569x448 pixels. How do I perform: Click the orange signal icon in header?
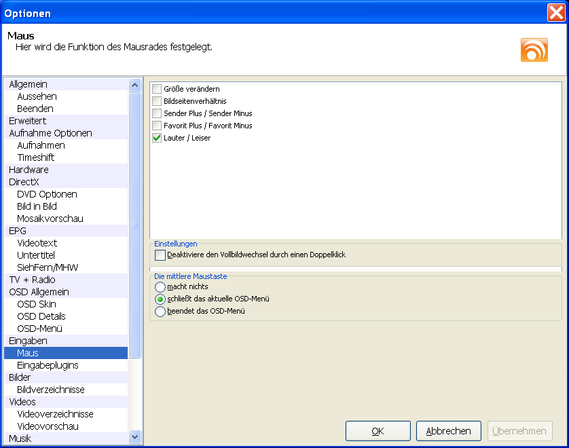click(x=534, y=50)
